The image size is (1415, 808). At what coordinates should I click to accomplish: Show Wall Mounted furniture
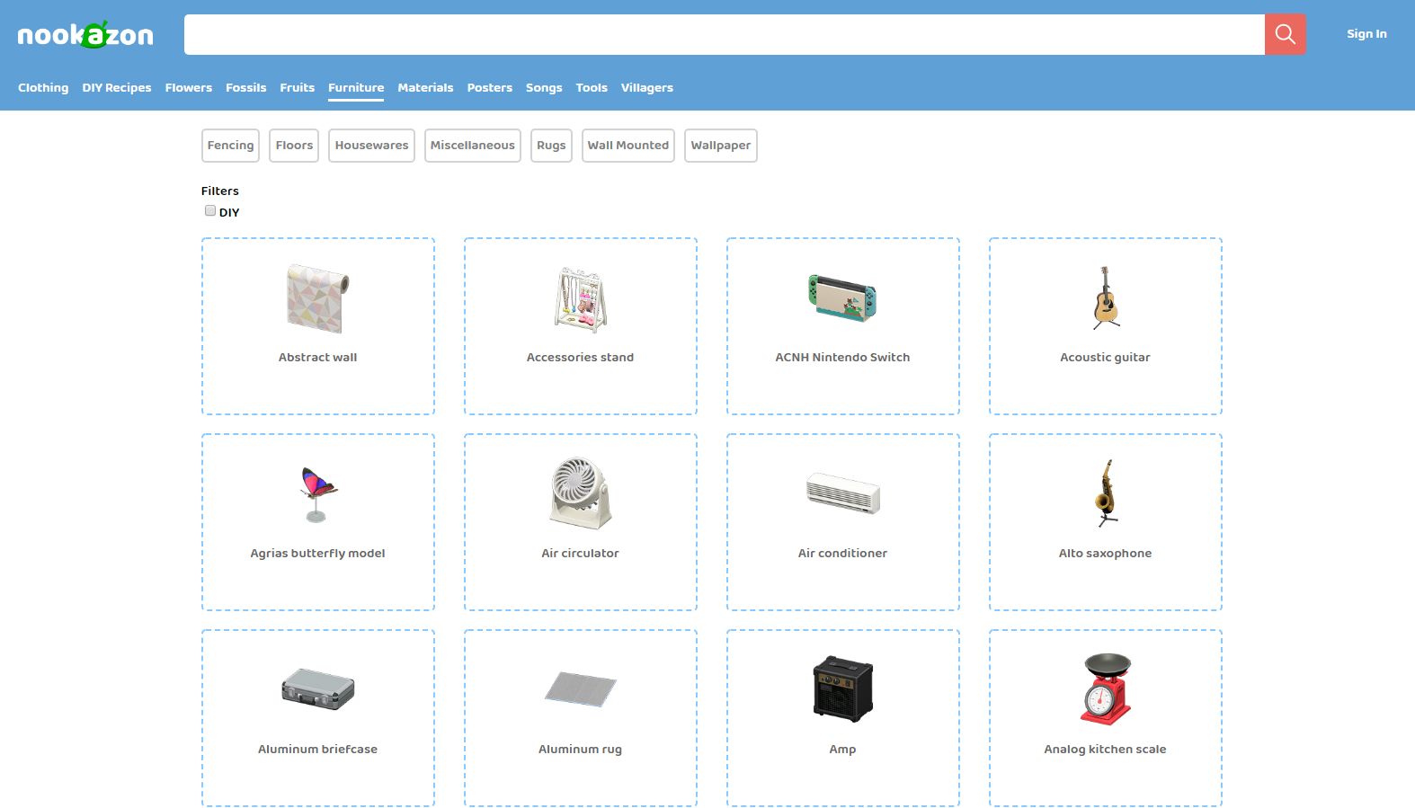[x=628, y=146]
